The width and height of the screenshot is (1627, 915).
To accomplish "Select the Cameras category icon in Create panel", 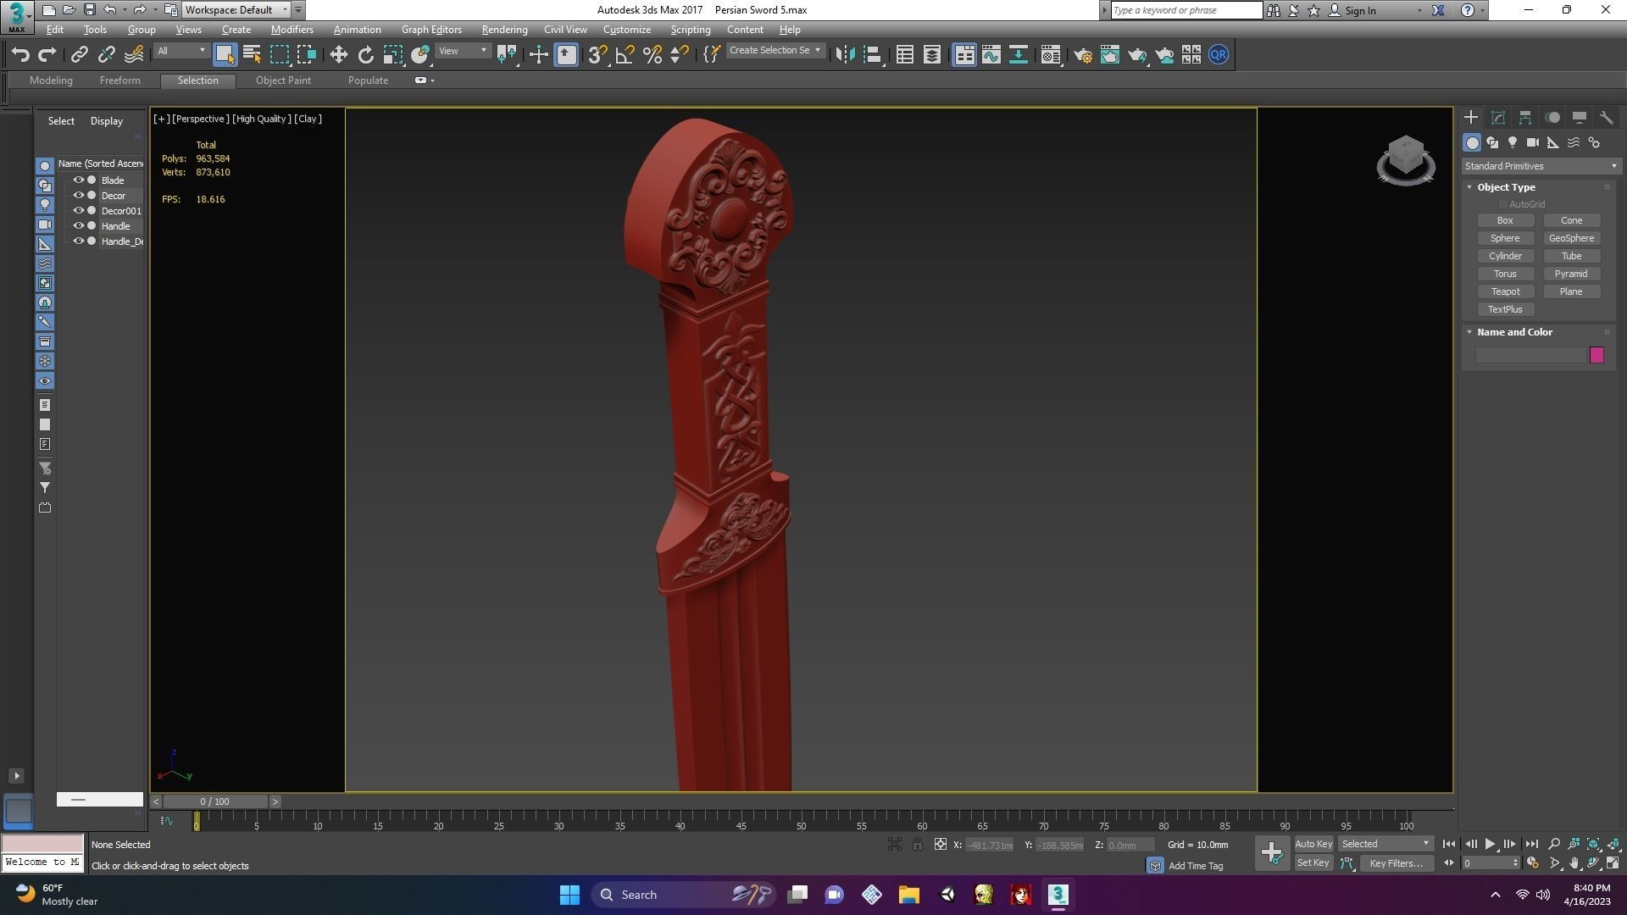I will point(1533,142).
